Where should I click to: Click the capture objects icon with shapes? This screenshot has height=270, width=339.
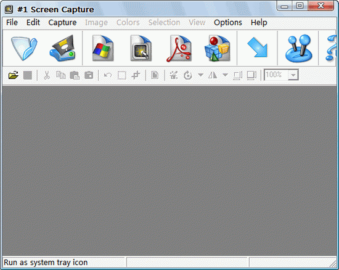tap(218, 48)
